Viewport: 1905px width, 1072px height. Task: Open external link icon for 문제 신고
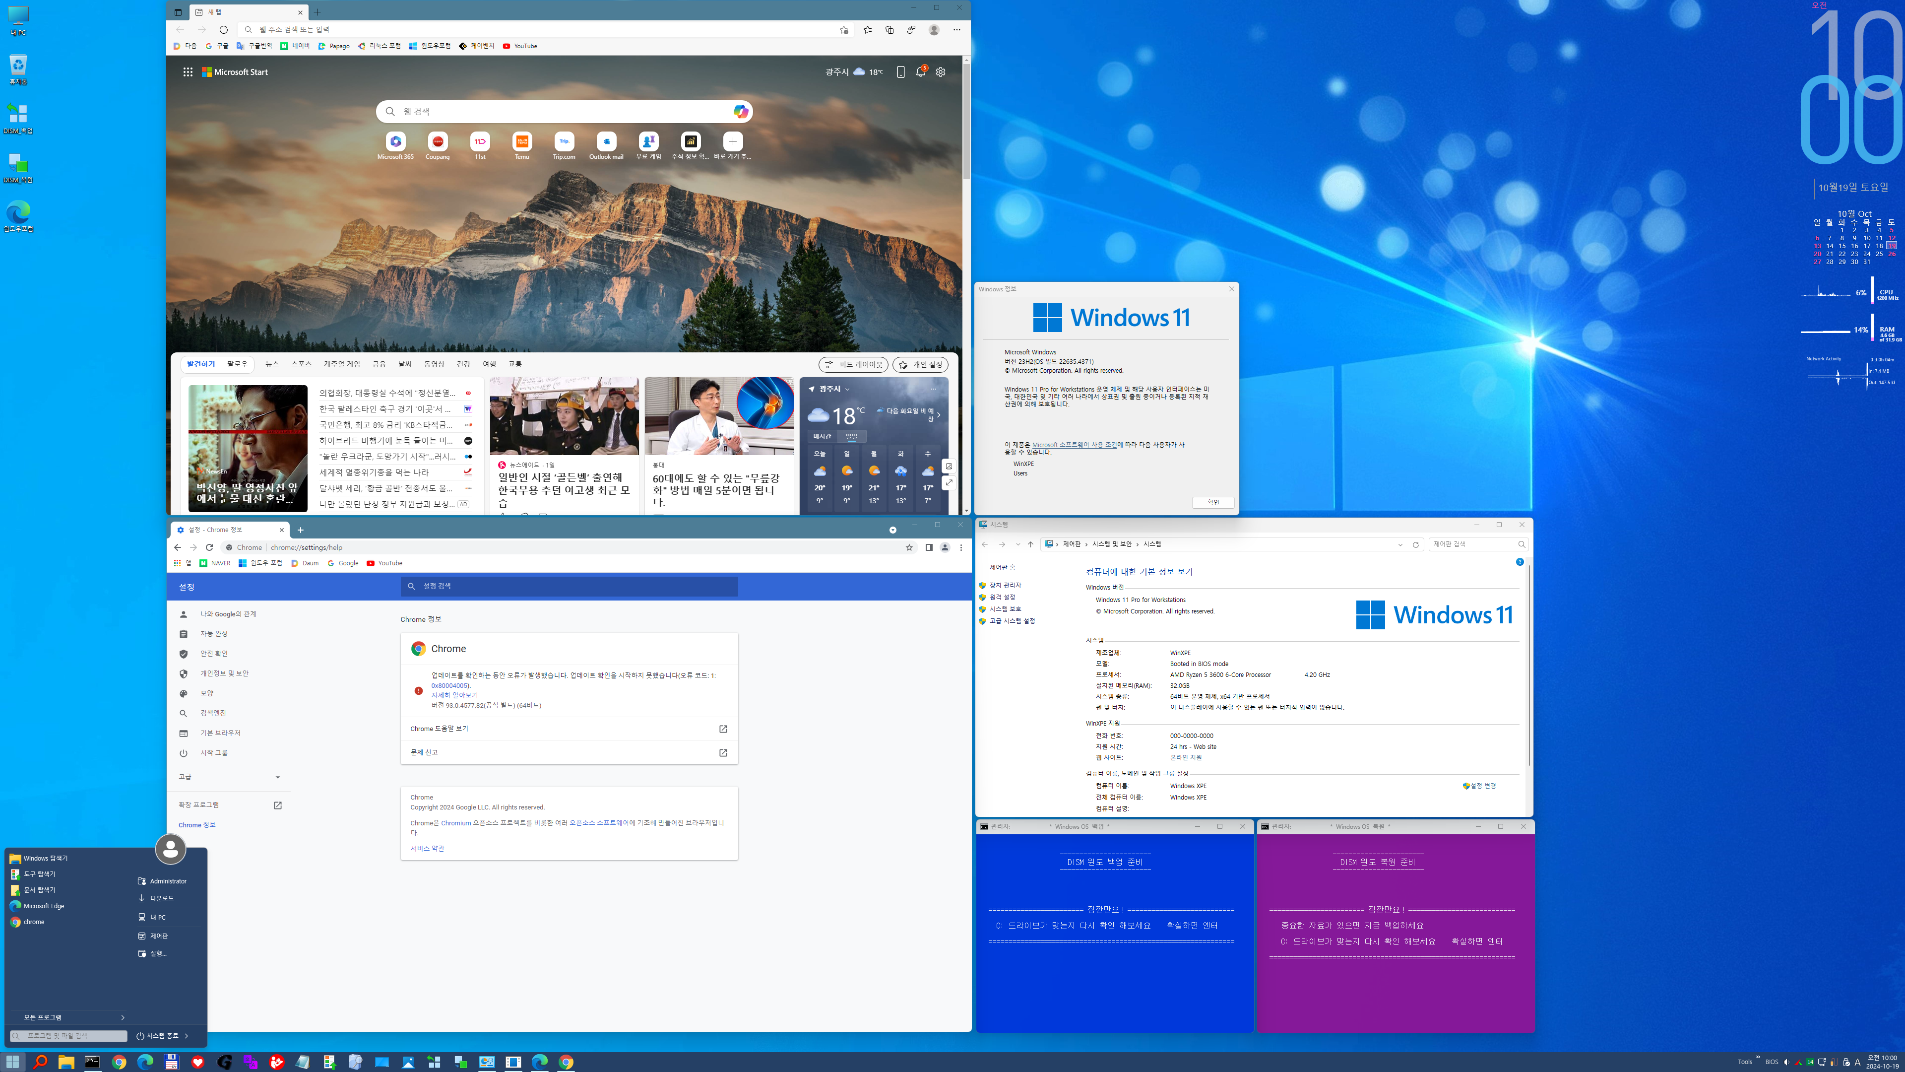(x=723, y=752)
